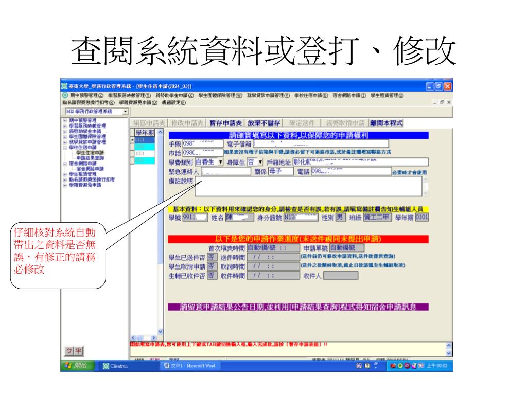Expand the 就學貸款申請管理 tree node
The height and width of the screenshot is (395, 527).
click(65, 142)
